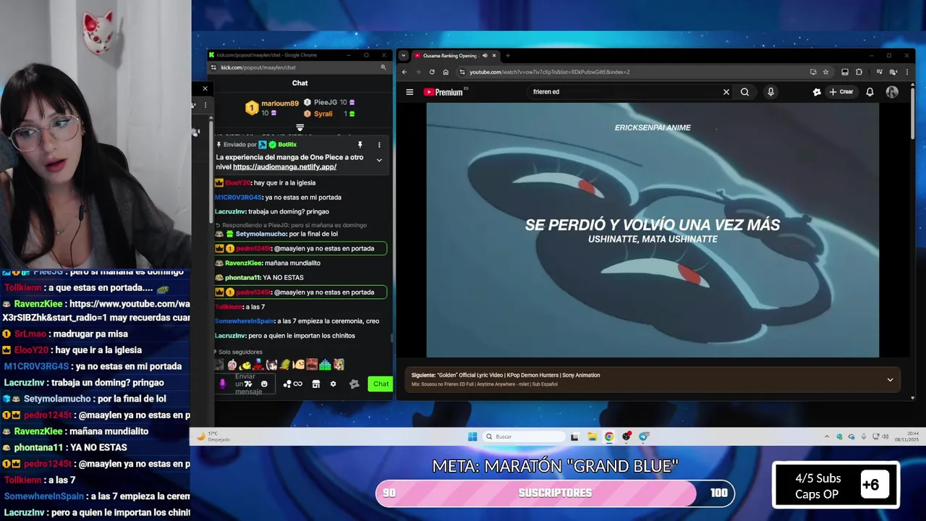The image size is (926, 521).
Task: Show hidden system tray icons
Action: coord(827,436)
